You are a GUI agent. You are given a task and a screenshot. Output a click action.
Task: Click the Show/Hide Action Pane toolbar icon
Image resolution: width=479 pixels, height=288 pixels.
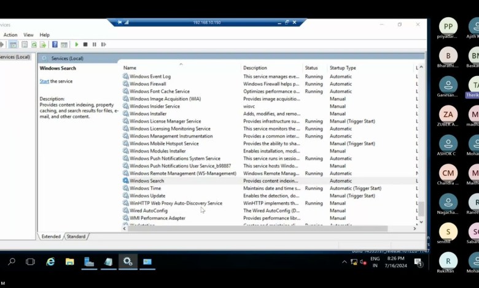(x=64, y=45)
